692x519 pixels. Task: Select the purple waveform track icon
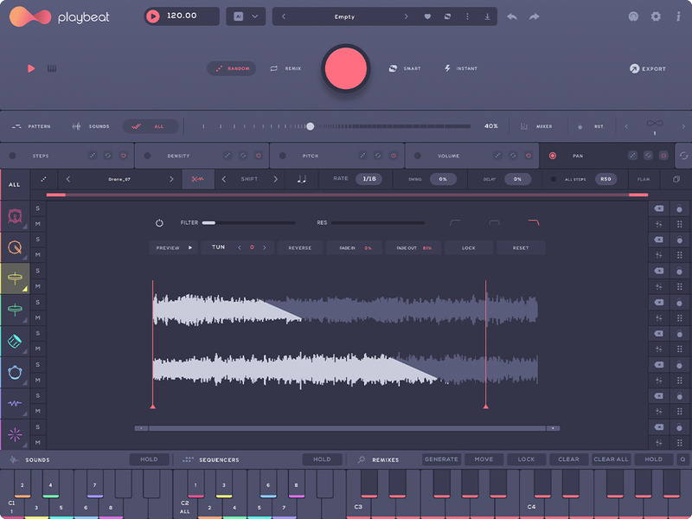click(x=15, y=403)
